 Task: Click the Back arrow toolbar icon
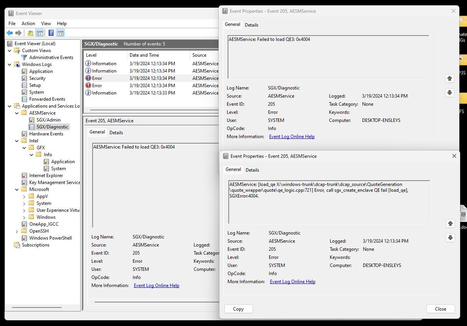click(10, 33)
